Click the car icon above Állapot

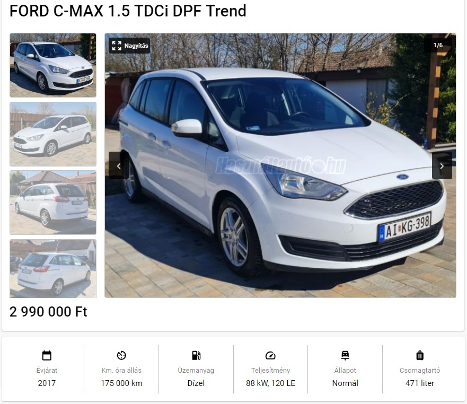click(345, 355)
